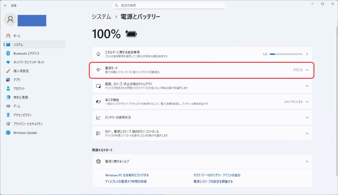This screenshot has height=195, width=338.
Task: Click the back arrow in the title bar
Action: [5, 6]
